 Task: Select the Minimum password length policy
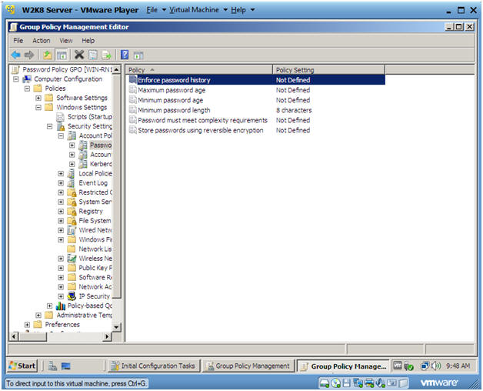tap(174, 110)
